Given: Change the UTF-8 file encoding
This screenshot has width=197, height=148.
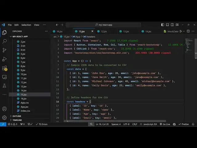Looking at the screenshot, I should pyautogui.click(x=127, y=124).
